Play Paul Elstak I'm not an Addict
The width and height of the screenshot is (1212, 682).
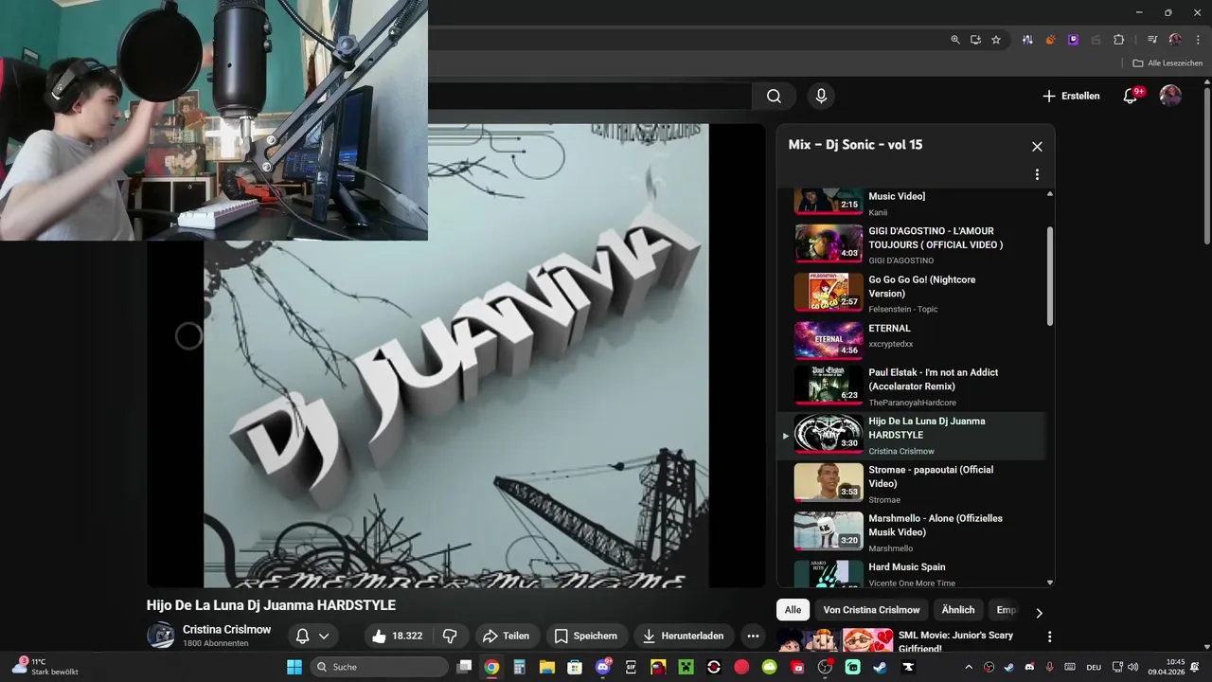[911, 387]
